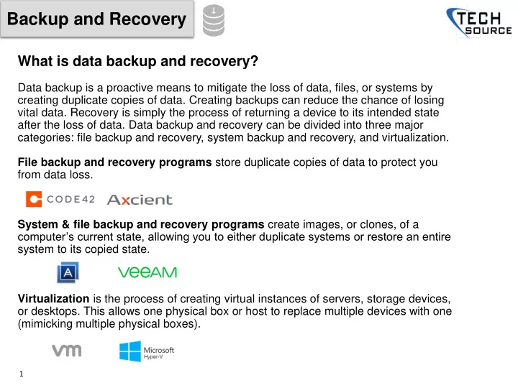Click the green Veeam logo

point(147,272)
